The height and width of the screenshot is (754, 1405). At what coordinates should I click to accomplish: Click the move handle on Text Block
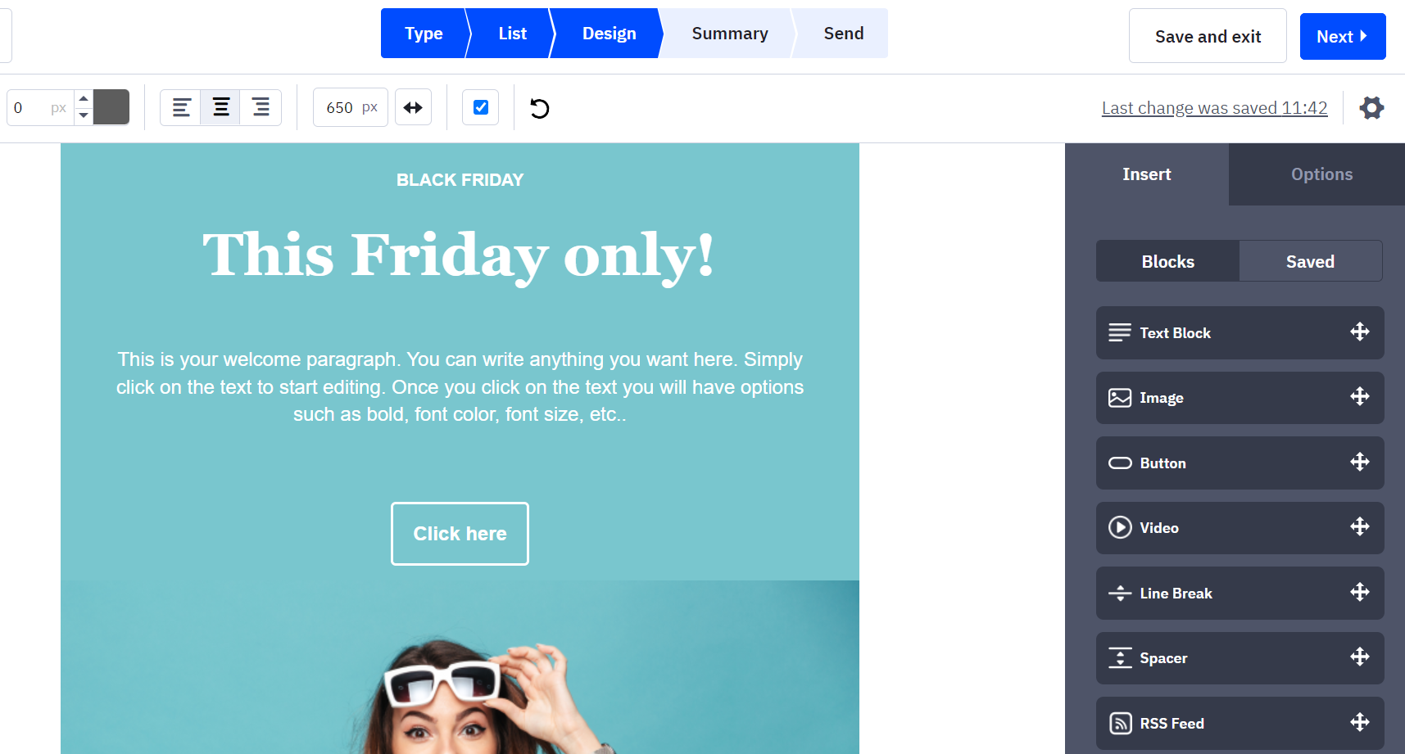point(1360,332)
